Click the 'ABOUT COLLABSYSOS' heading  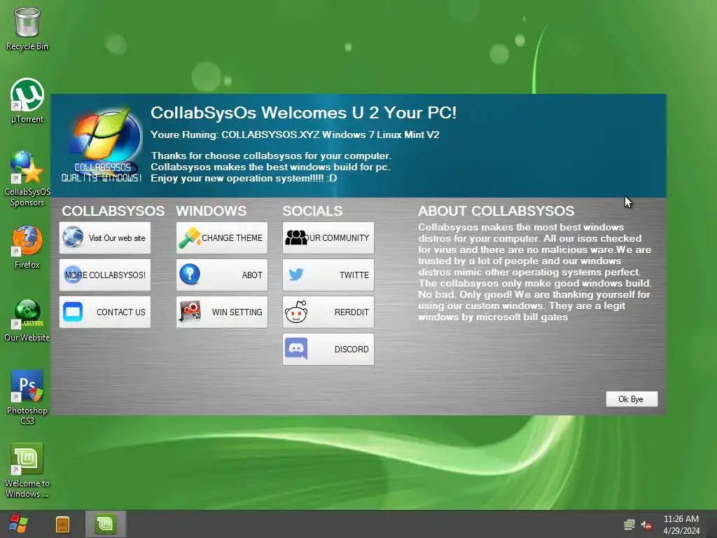(x=496, y=211)
